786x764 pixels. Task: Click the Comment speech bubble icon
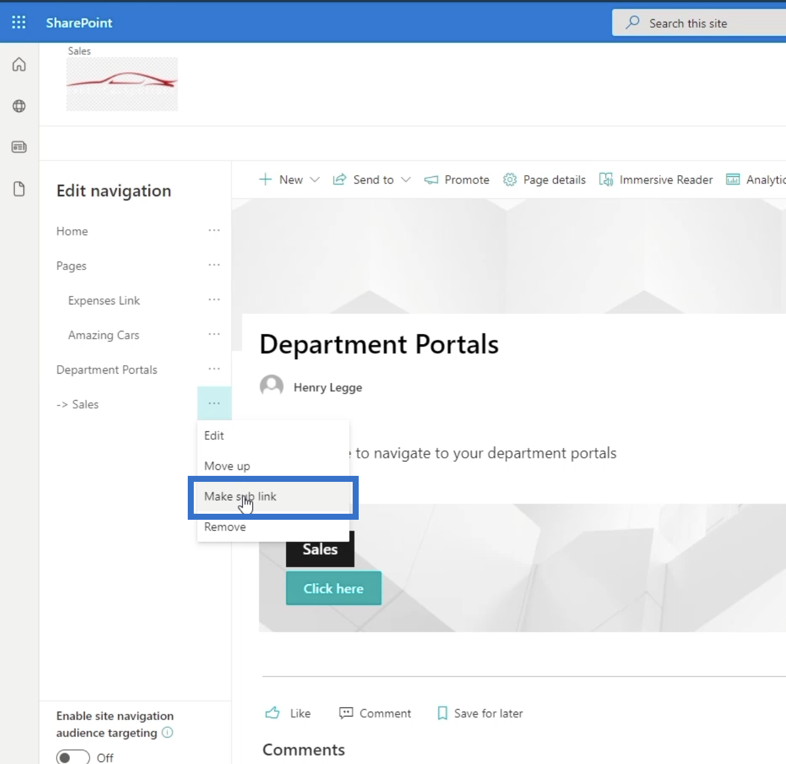click(346, 713)
